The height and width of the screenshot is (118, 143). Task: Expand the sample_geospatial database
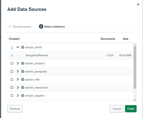pos(18,72)
